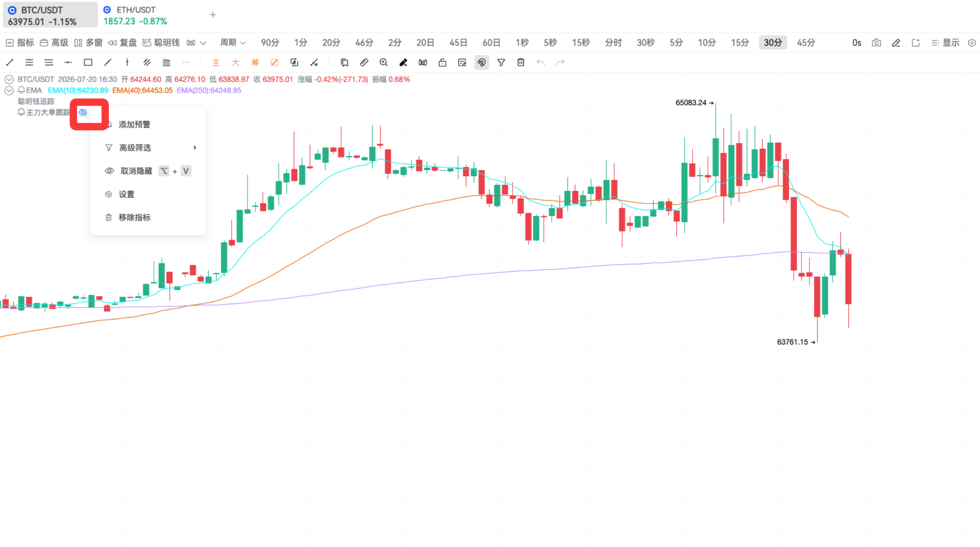This screenshot has height=547, width=980.
Task: Collapse the EMA indicator row toggle
Action: 9,90
